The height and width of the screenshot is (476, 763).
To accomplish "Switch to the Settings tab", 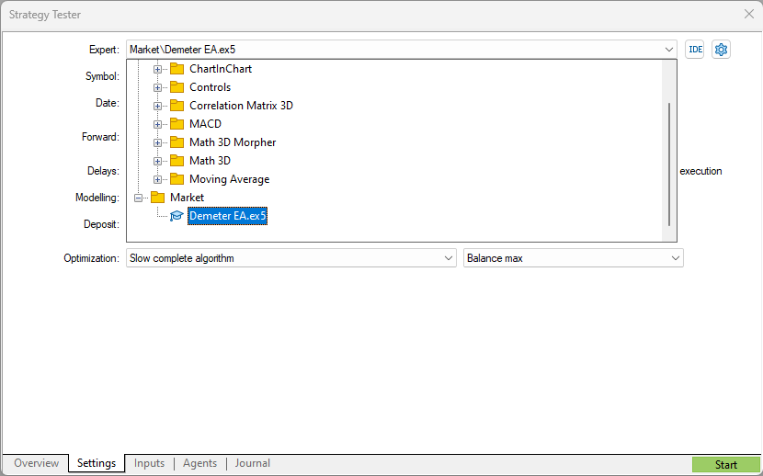I will (97, 463).
